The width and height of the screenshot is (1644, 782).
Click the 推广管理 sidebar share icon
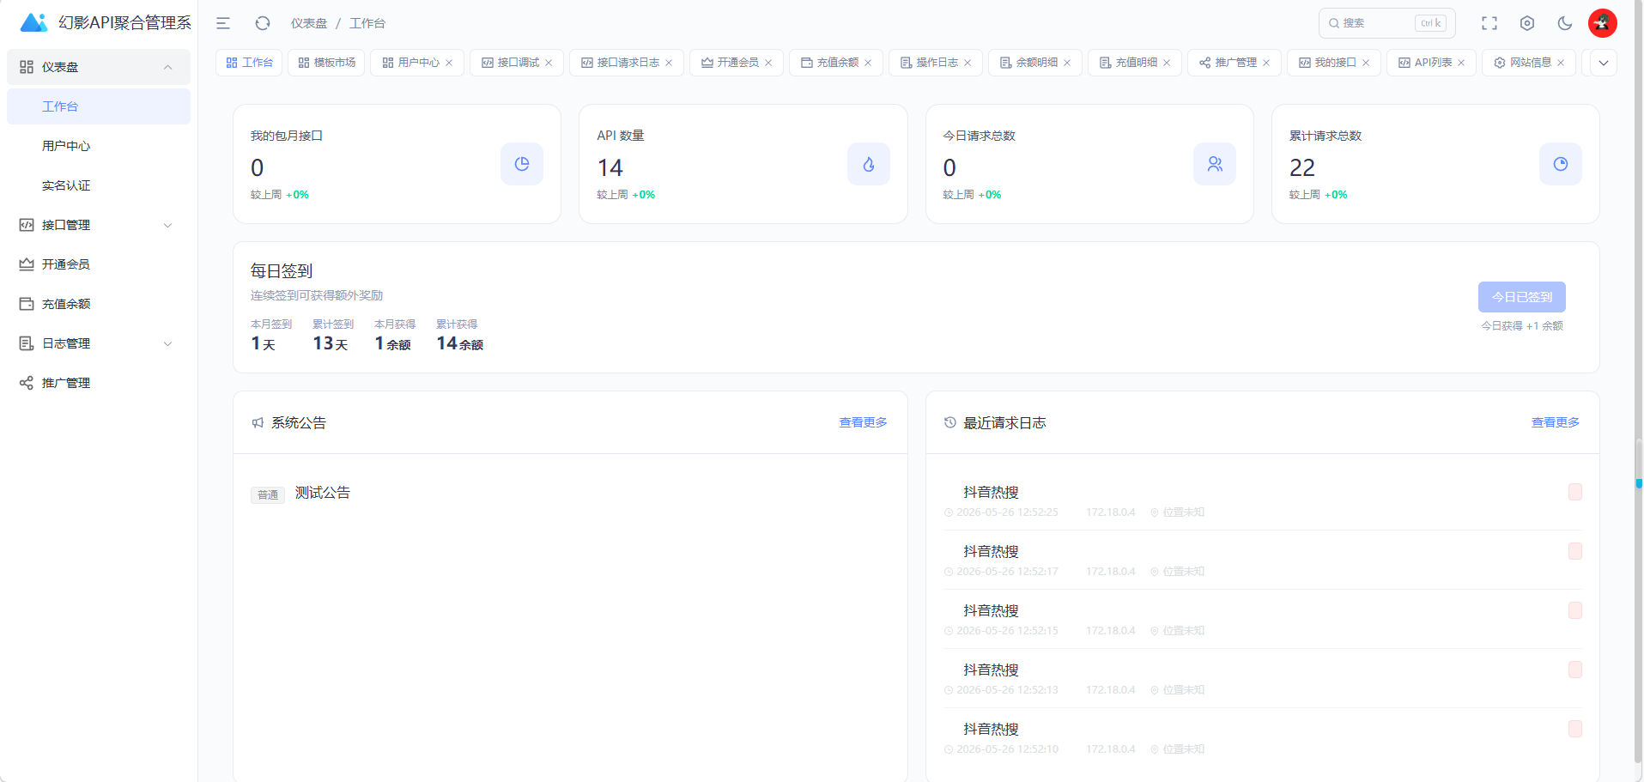[27, 383]
